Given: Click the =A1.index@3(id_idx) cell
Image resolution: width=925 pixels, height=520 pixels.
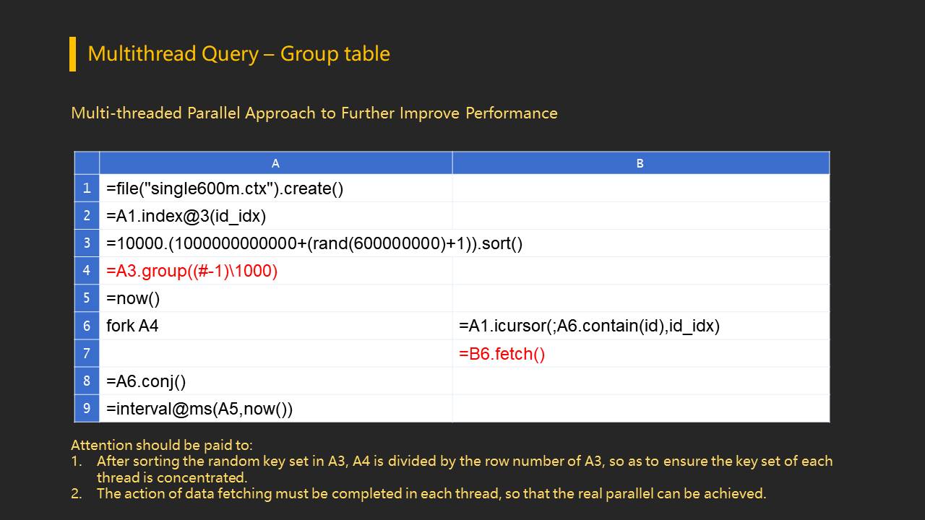Looking at the screenshot, I should coord(186,216).
